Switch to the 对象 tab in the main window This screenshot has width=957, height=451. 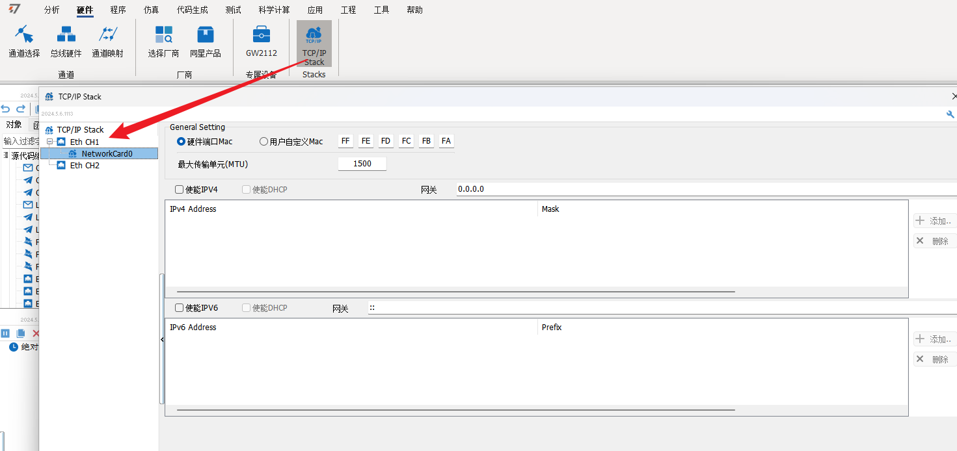pyautogui.click(x=14, y=125)
